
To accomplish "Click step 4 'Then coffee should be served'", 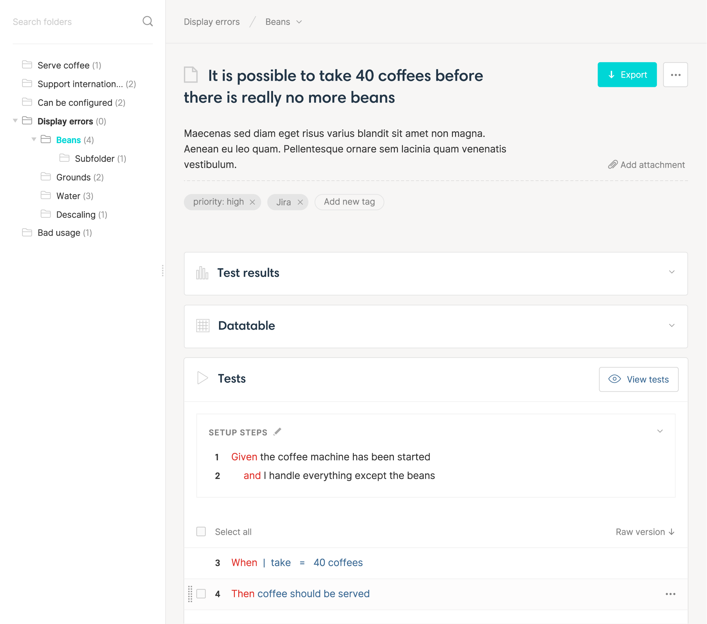I will point(300,594).
